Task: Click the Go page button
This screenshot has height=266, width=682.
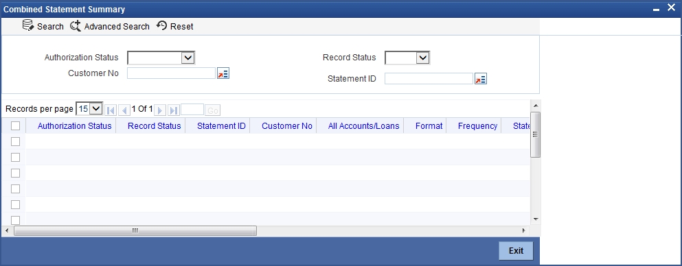Action: 213,110
